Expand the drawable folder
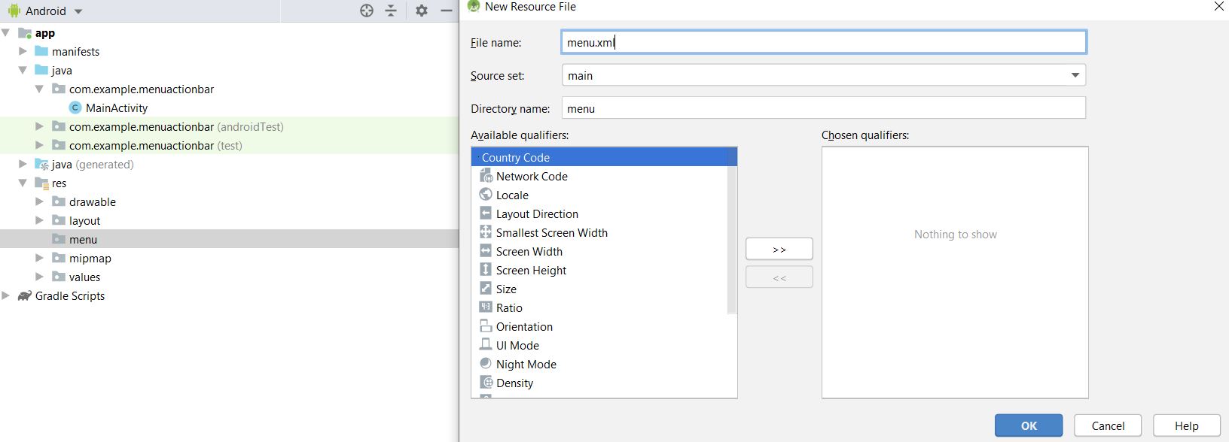This screenshot has width=1229, height=442. click(x=39, y=201)
